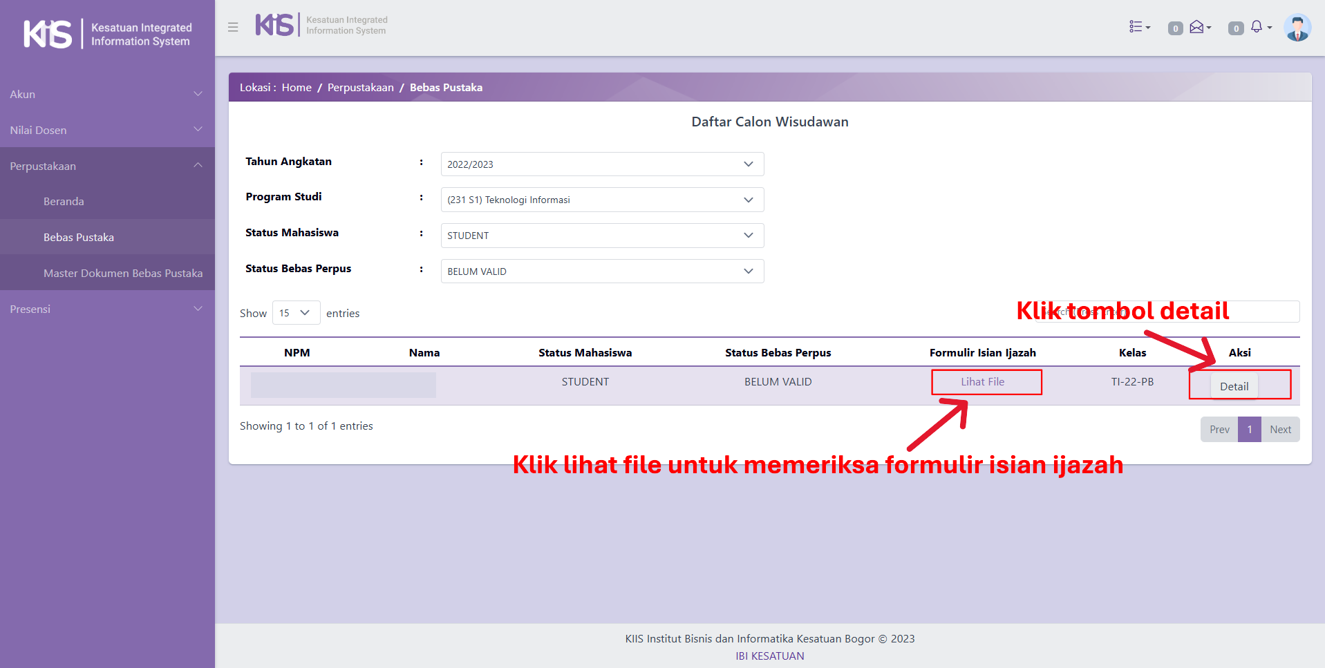Image resolution: width=1325 pixels, height=668 pixels.
Task: Open the Lihat File link
Action: 982,382
